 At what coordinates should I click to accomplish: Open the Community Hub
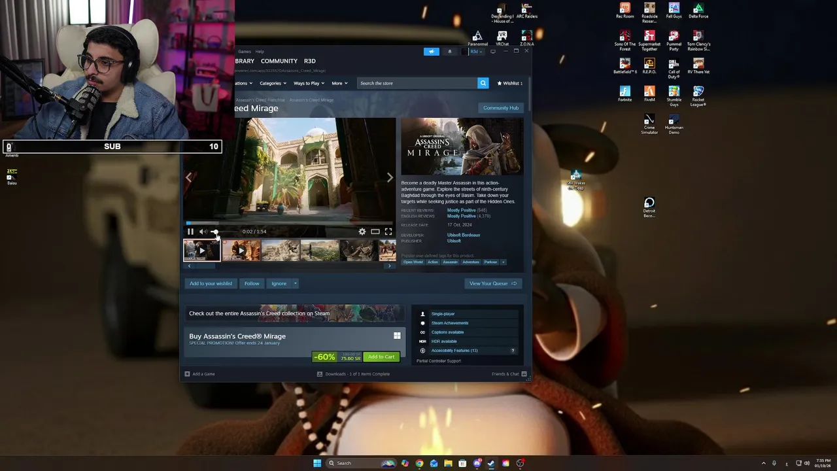coord(501,108)
